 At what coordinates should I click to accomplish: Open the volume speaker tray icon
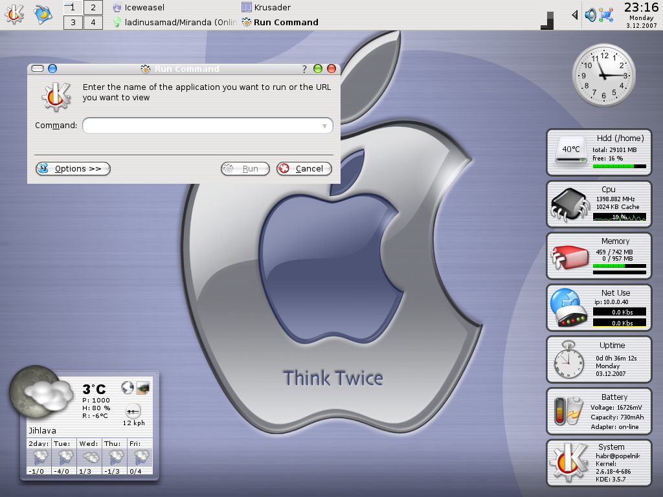(590, 16)
